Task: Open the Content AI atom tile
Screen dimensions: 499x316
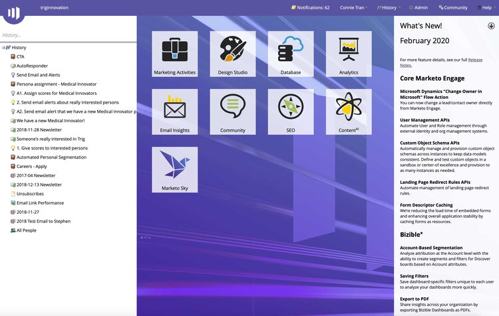Action: point(349,112)
